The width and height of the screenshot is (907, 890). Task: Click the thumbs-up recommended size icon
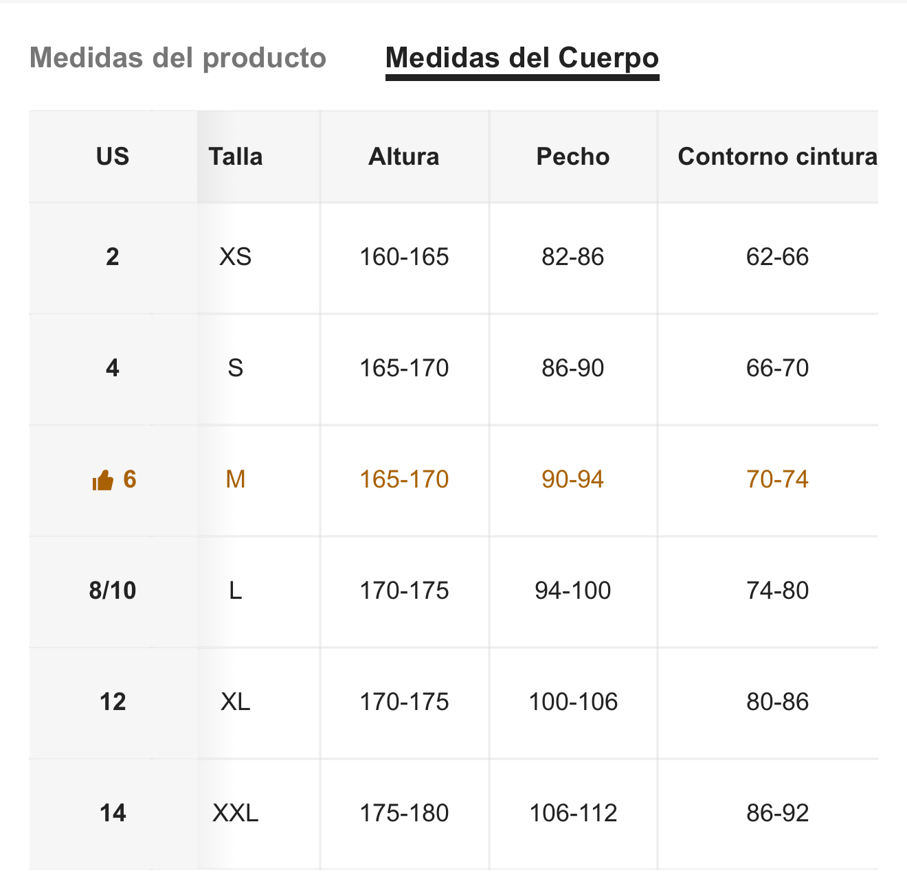102,480
